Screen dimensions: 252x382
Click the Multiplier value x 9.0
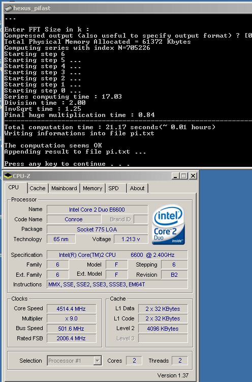[x=72, y=318]
